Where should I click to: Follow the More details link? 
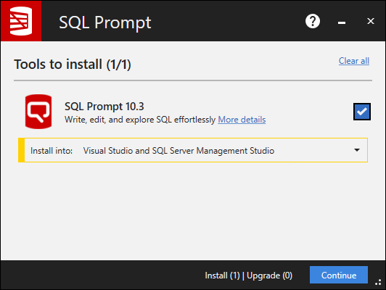[242, 120]
